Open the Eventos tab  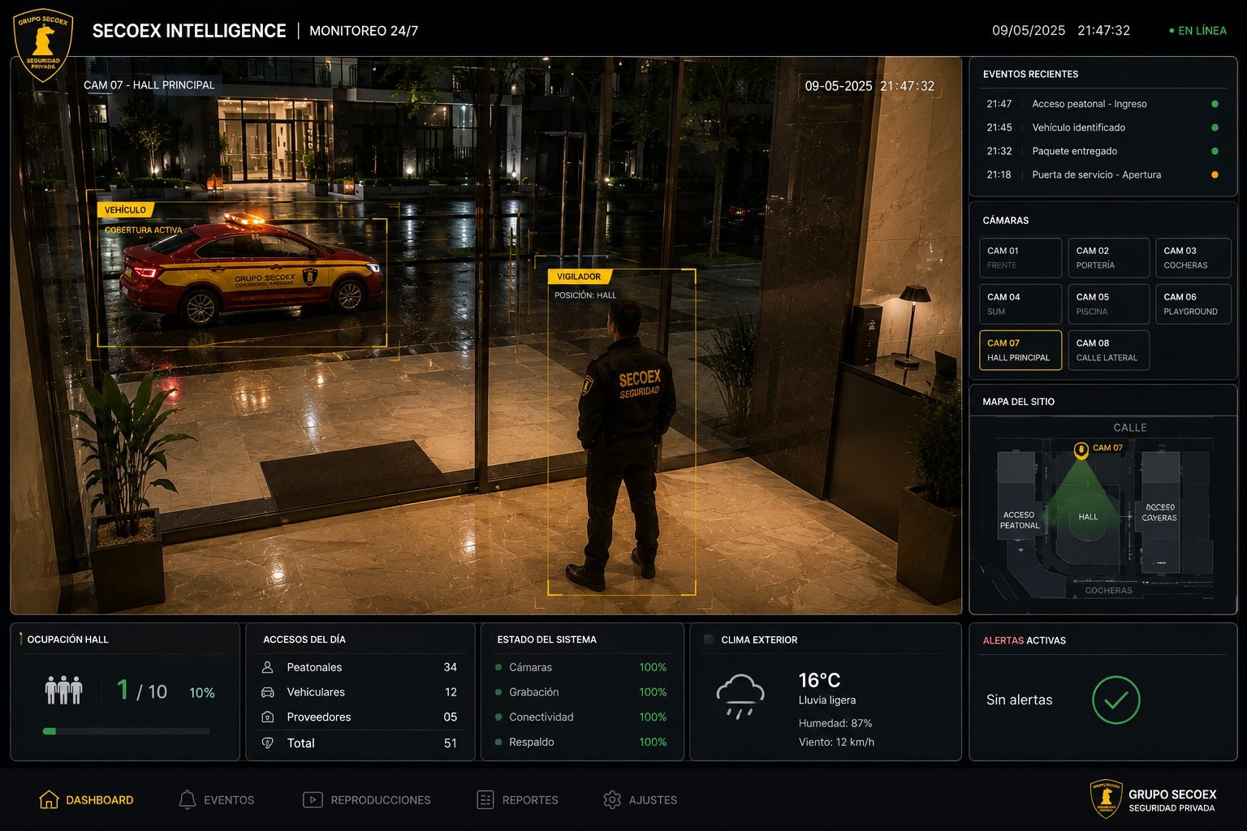click(x=216, y=799)
